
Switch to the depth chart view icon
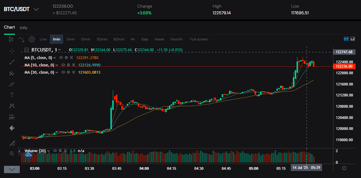(x=352, y=39)
